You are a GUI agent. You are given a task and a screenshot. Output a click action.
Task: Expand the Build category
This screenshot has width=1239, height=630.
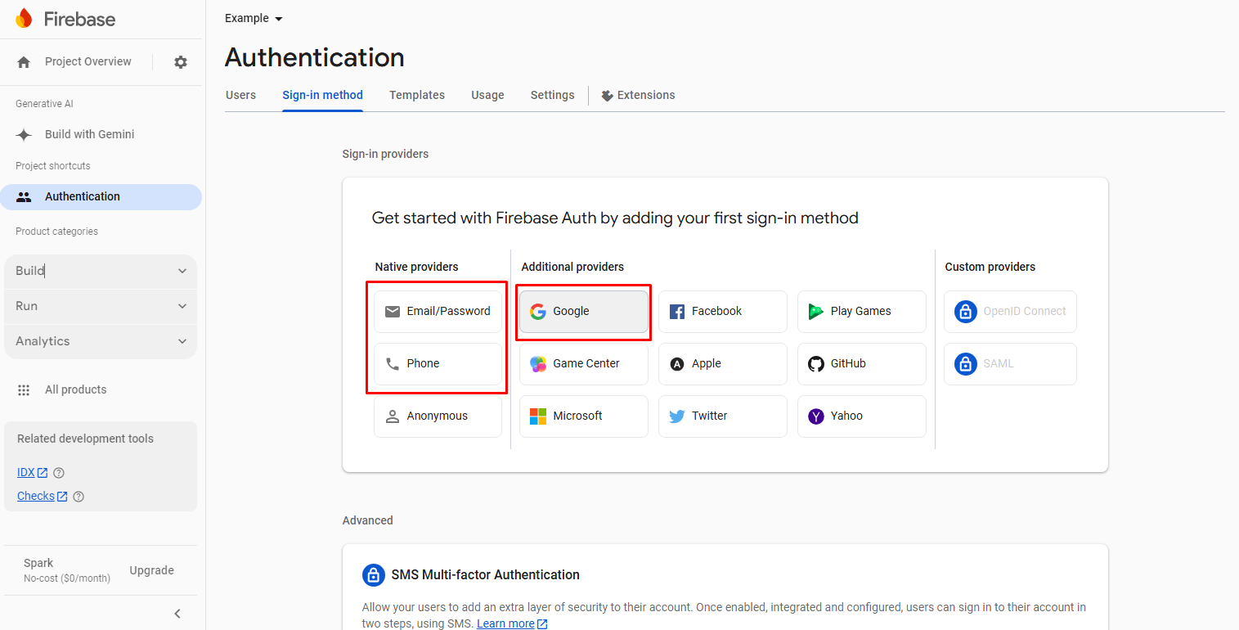(x=101, y=272)
